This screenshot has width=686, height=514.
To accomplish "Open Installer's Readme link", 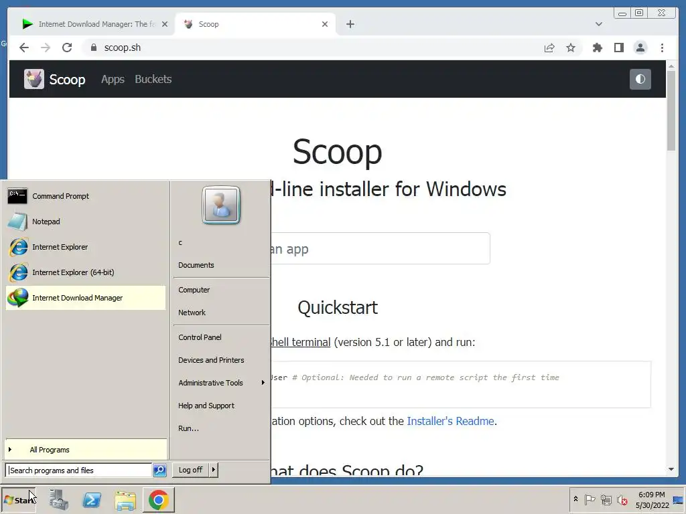I will (x=450, y=421).
